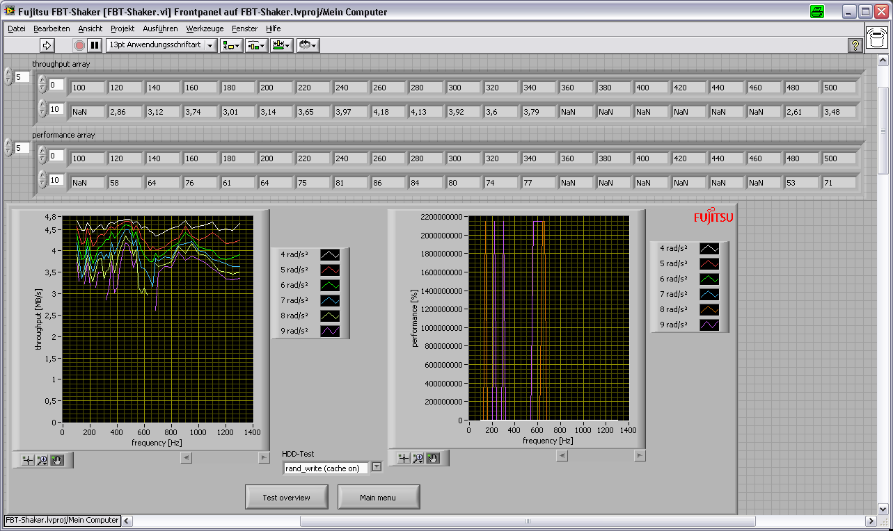
Task: Show the context help via question mark
Action: tap(855, 45)
